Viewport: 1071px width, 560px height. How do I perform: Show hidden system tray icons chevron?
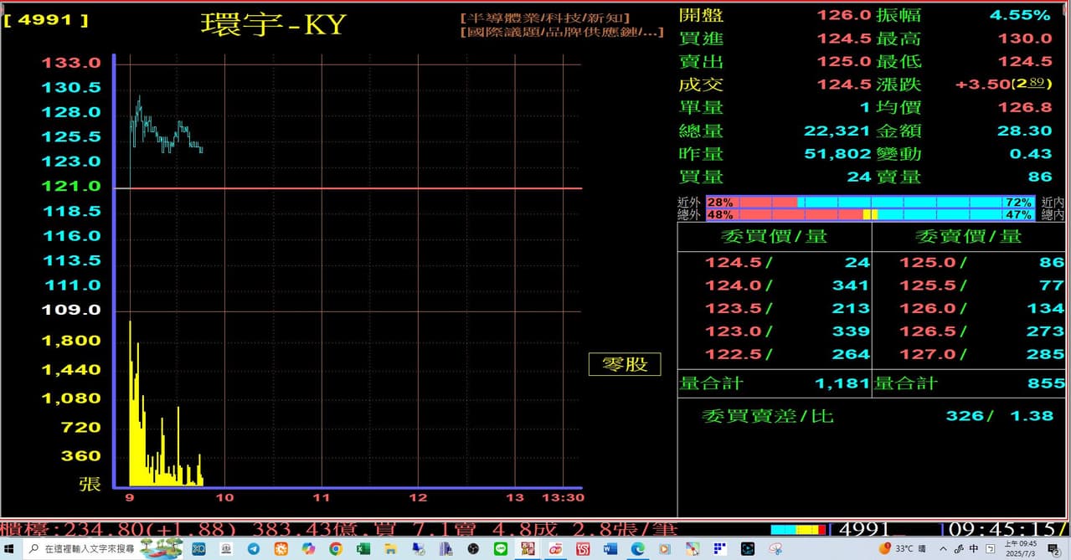pos(944,550)
